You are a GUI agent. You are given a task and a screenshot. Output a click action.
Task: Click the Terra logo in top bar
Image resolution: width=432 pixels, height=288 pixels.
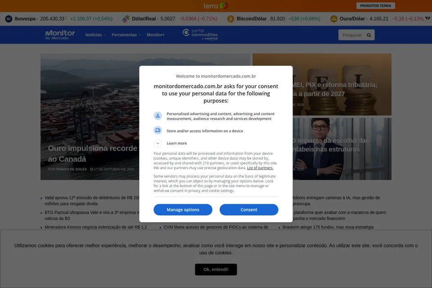216,5
